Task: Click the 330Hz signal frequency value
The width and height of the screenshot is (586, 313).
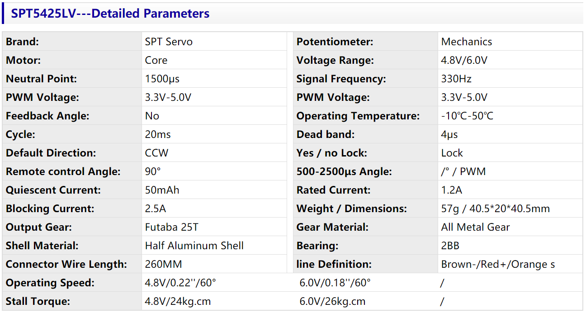Action: pos(456,79)
